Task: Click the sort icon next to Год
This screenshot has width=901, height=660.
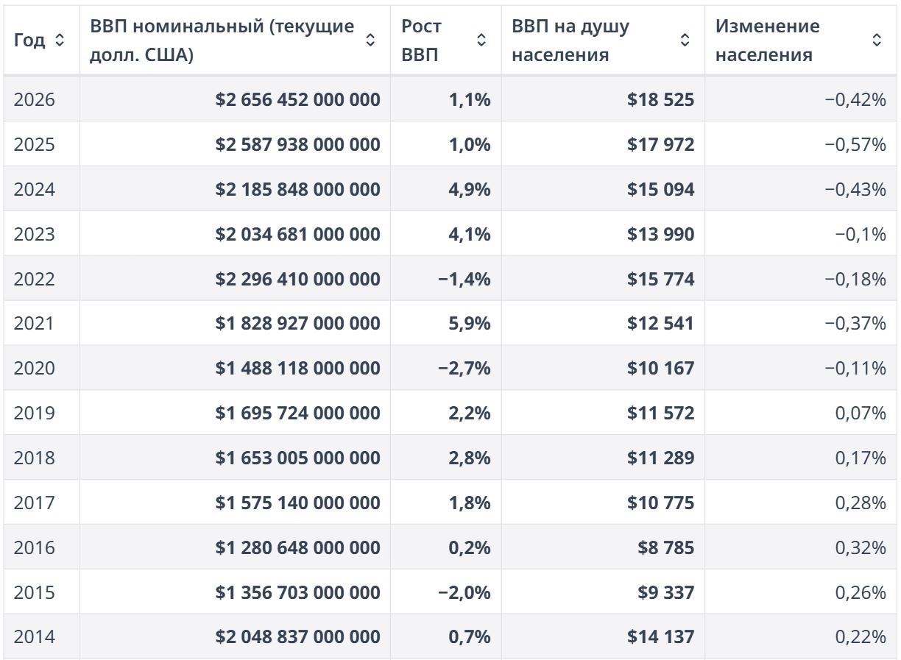Action: pyautogui.click(x=60, y=40)
